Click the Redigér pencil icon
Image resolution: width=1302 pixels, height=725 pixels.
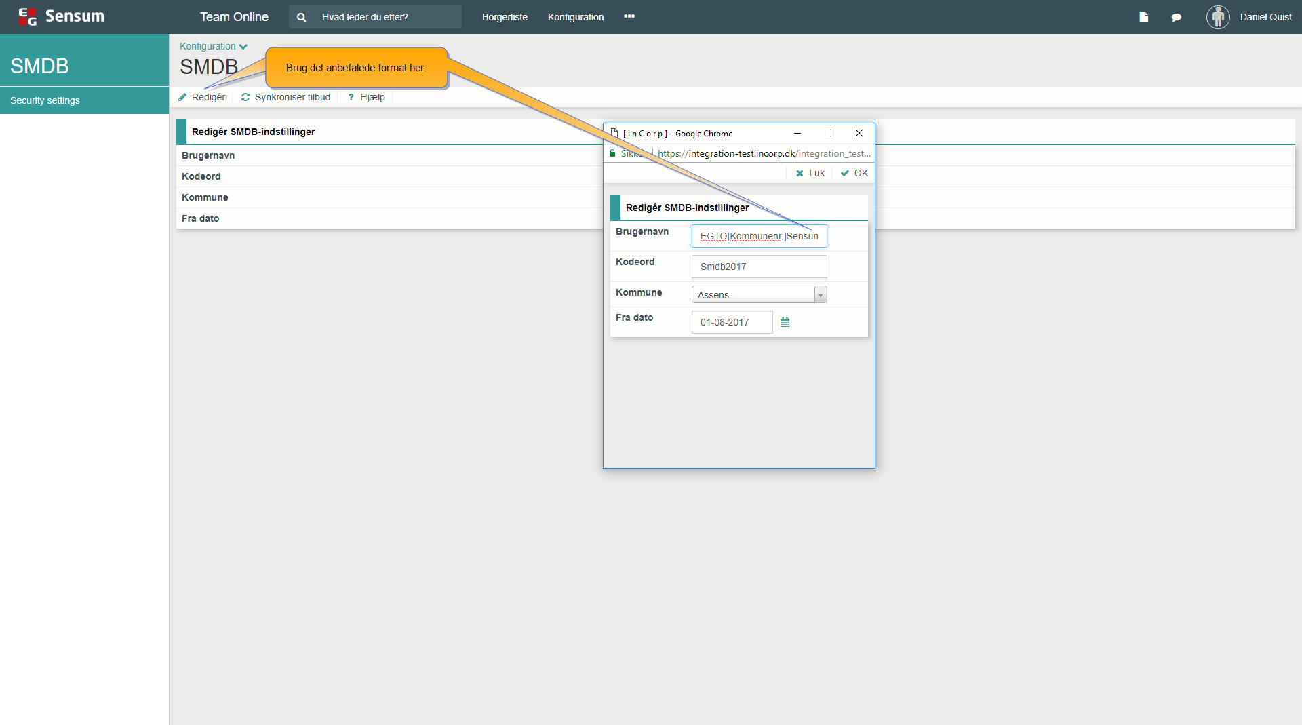[x=182, y=97]
